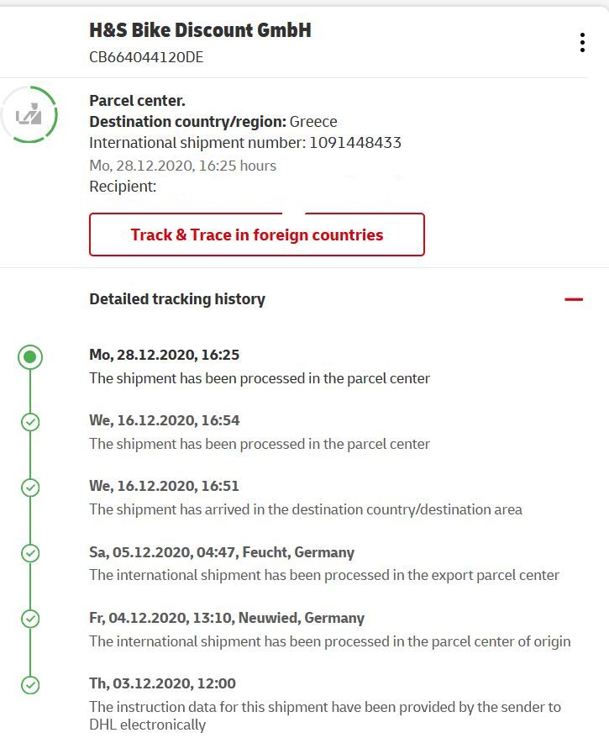Image resolution: width=609 pixels, height=754 pixels.
Task: Click the arrived in destination country entry
Action: pyautogui.click(x=306, y=509)
